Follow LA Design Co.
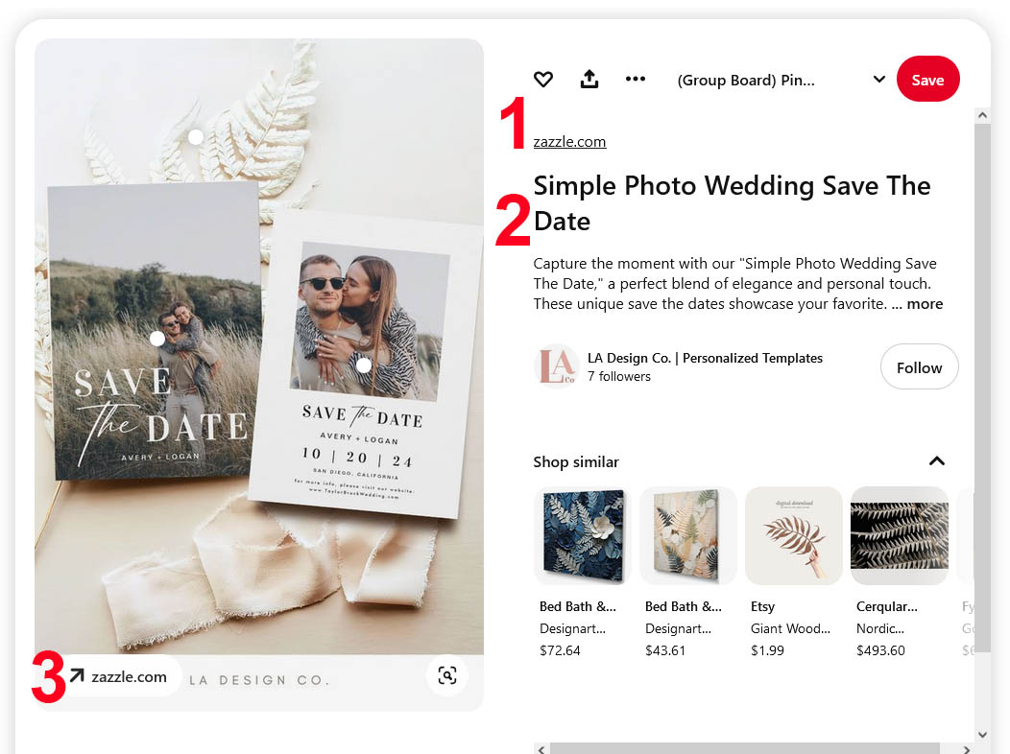This screenshot has width=1010, height=754. pos(919,366)
